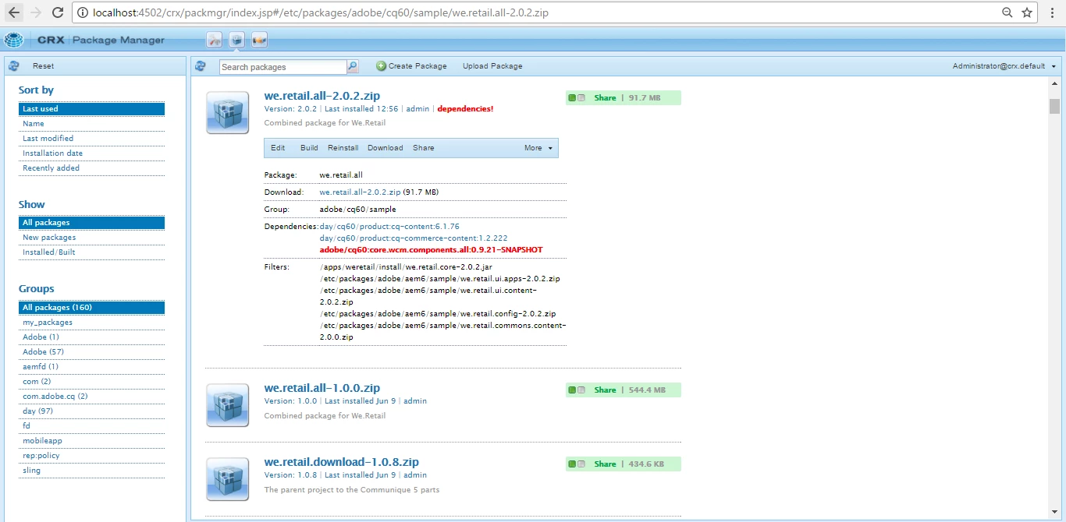This screenshot has width=1066, height=522.
Task: Click Share on the 91.7 MB bar
Action: tap(605, 98)
